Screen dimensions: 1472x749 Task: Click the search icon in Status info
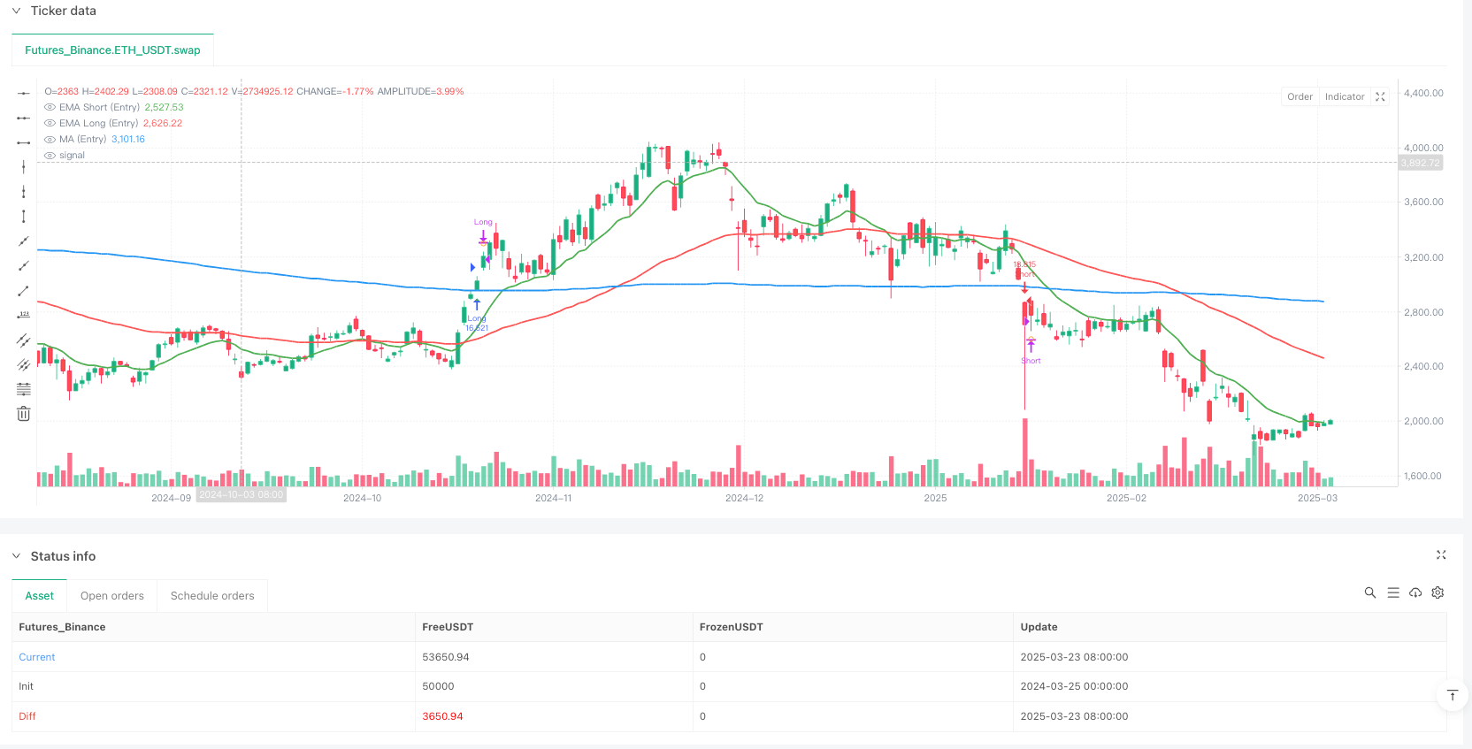click(1370, 592)
